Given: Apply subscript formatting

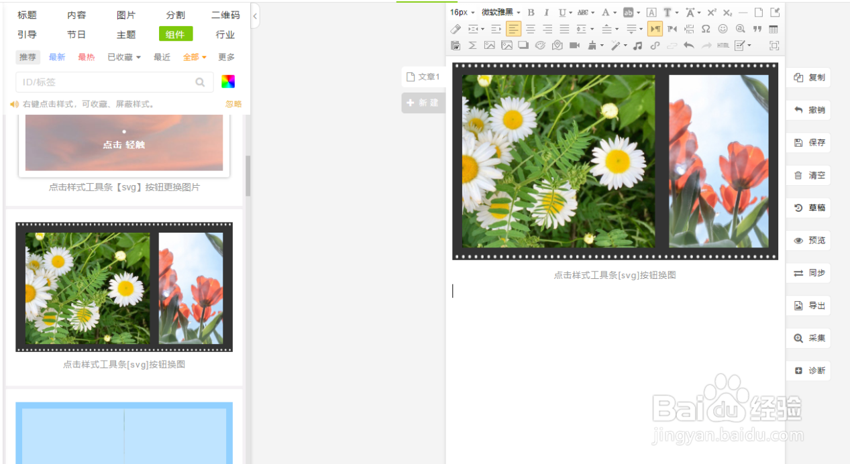Looking at the screenshot, I should [727, 12].
